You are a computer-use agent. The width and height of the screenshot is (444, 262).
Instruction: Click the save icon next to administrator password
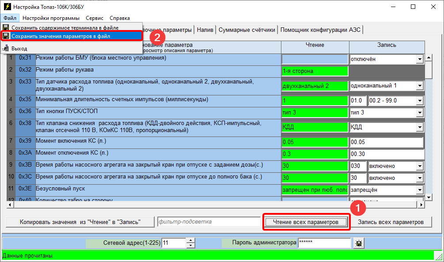tap(359, 243)
